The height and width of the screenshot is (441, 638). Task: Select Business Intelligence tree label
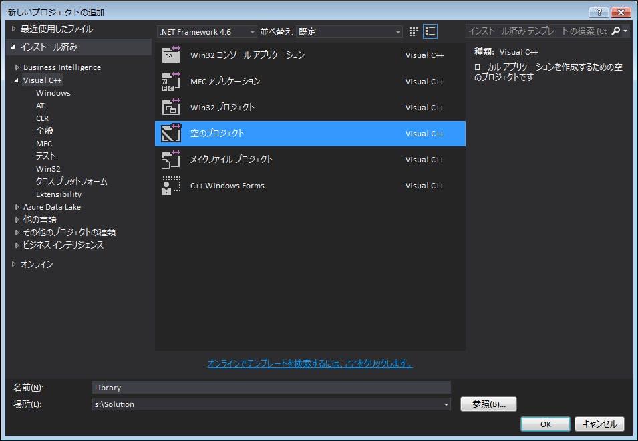(62, 67)
